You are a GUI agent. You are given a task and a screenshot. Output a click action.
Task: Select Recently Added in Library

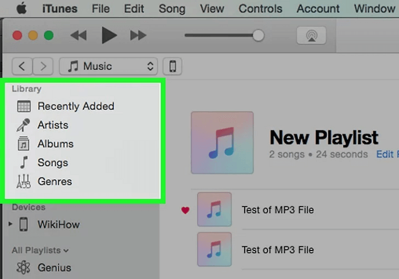click(76, 106)
